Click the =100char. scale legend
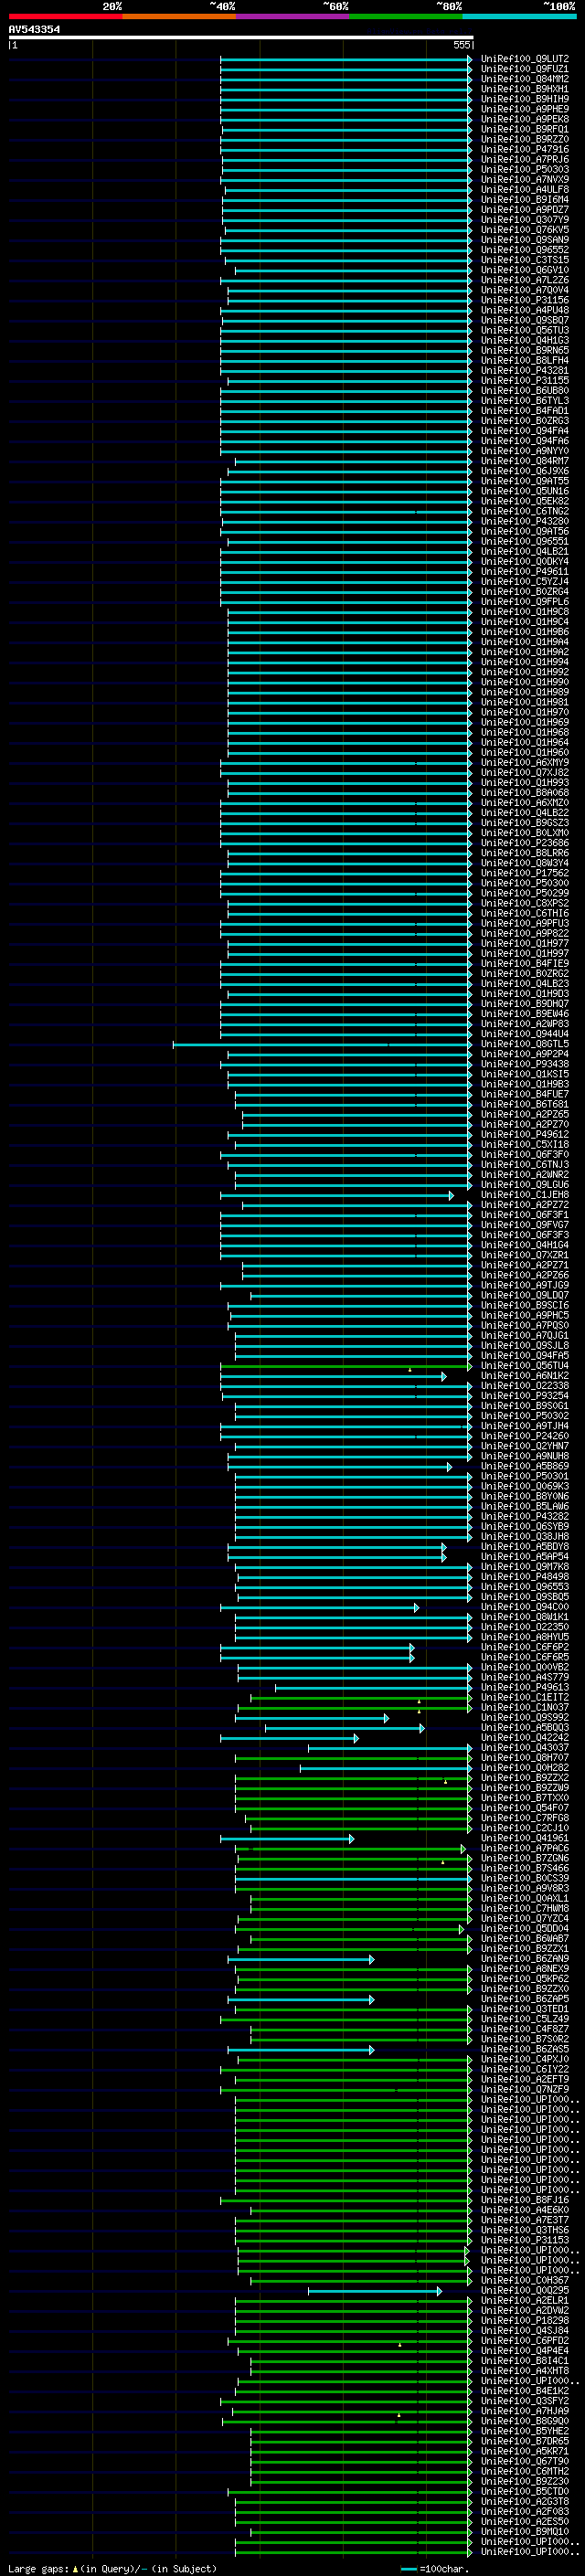Image resolution: width=585 pixels, height=2576 pixels. point(435,2569)
